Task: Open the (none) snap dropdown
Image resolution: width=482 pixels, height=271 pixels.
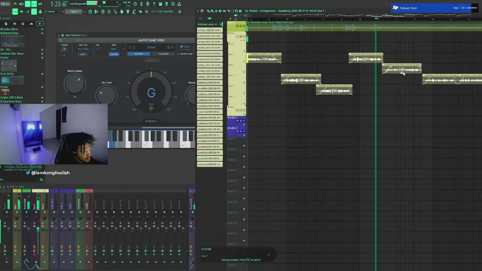Action: (x=53, y=11)
